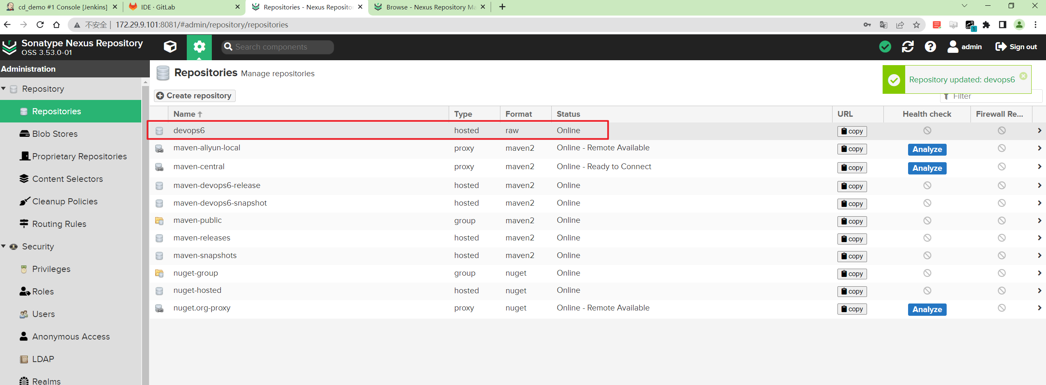This screenshot has width=1046, height=385.
Task: Open maven-snapshots row chevron
Action: (1039, 256)
